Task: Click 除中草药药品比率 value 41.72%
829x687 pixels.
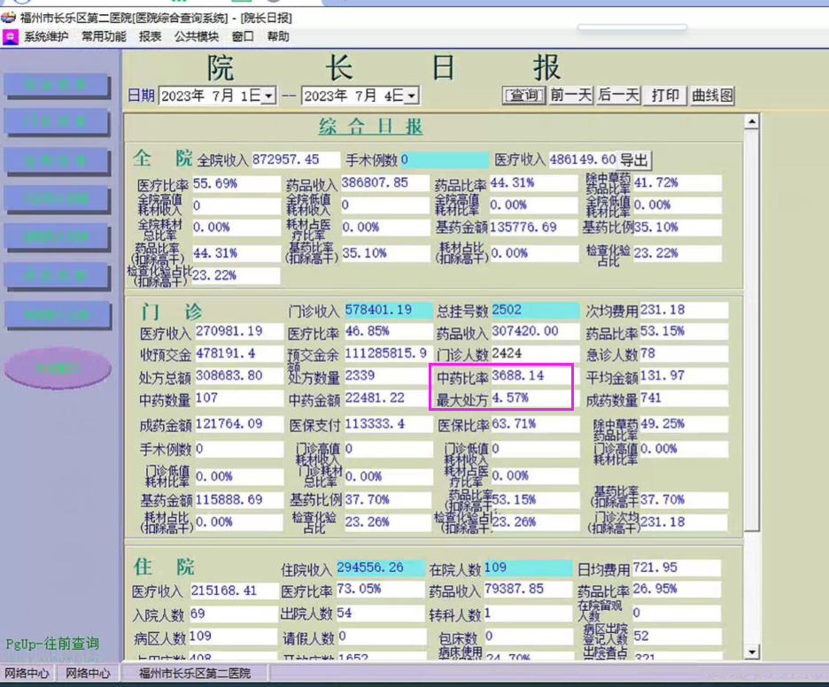Action: (x=678, y=183)
